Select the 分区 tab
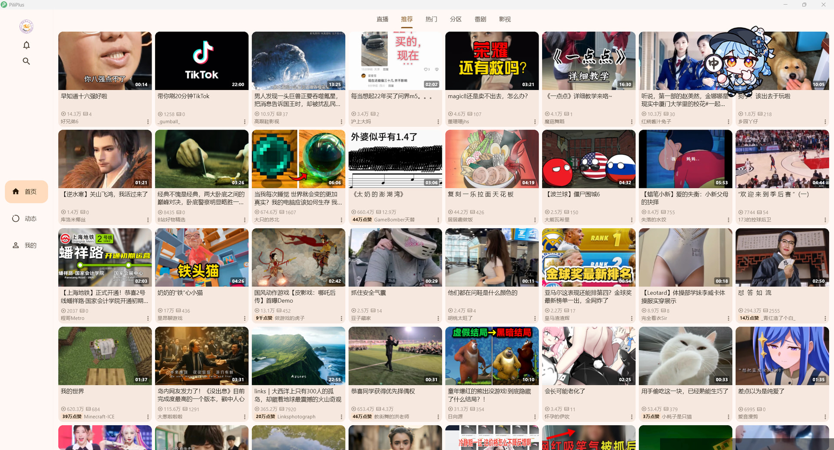Viewport: 834px width, 450px height. [456, 19]
